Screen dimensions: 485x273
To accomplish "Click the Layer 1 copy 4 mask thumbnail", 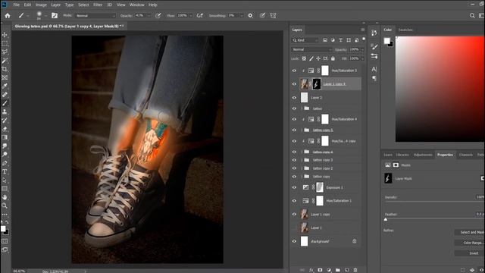I will [317, 84].
